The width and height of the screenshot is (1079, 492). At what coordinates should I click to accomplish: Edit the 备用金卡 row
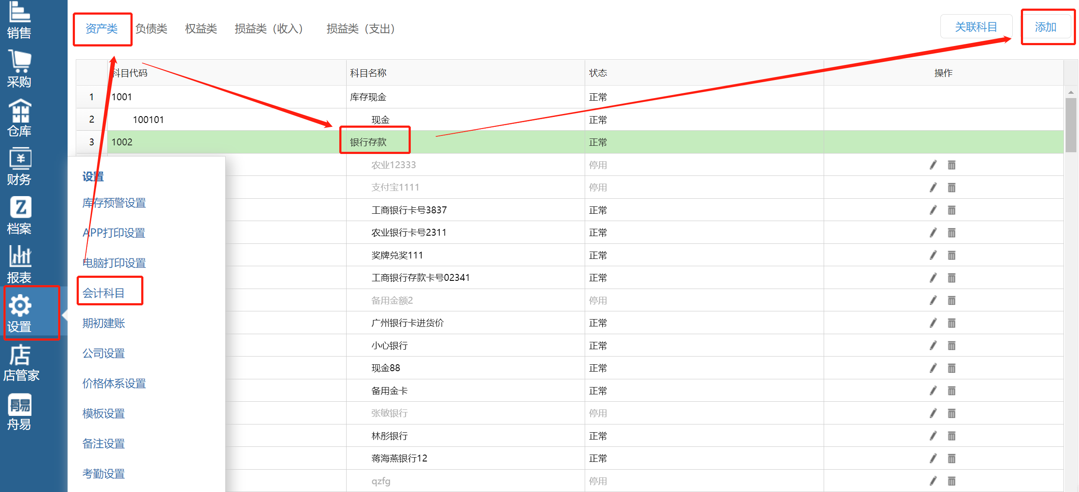tap(933, 391)
